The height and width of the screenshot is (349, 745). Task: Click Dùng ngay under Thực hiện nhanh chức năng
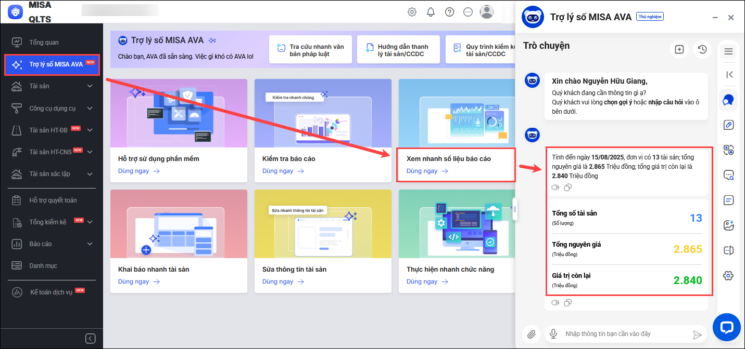click(427, 281)
